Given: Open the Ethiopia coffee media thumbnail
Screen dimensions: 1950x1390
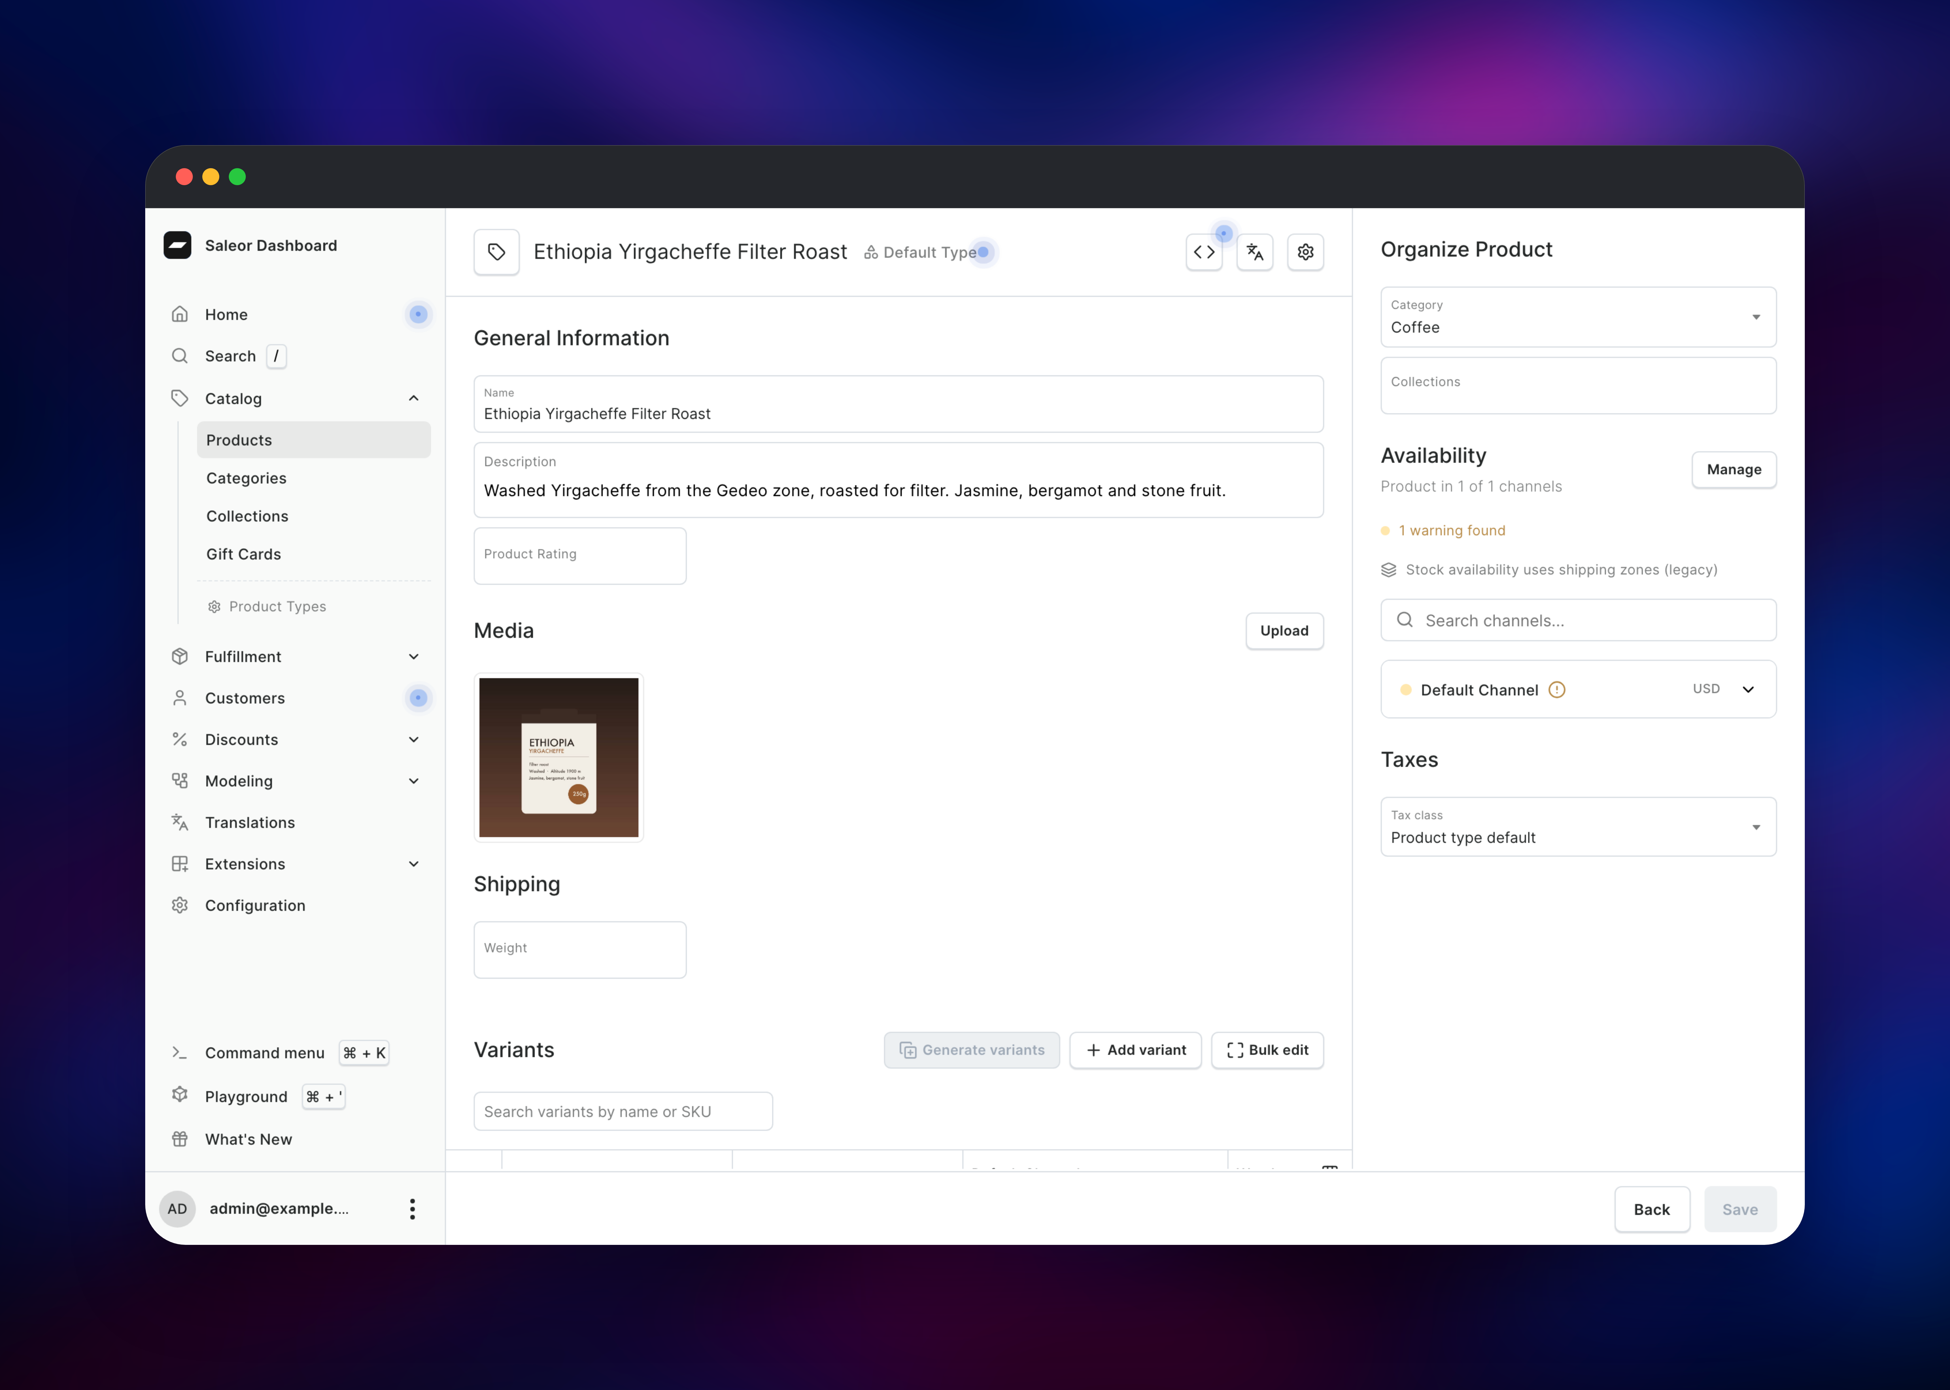Looking at the screenshot, I should coord(558,757).
